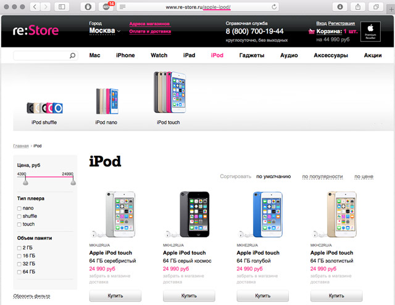Click the maximum price slider handle
The width and height of the screenshot is (395, 305).
coord(73,181)
